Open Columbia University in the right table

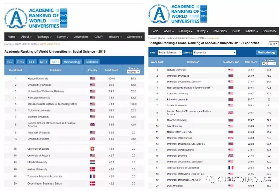click(178, 94)
